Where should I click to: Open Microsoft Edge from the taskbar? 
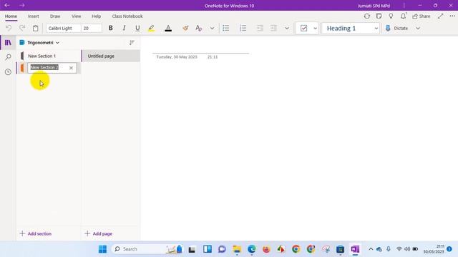coord(251,249)
